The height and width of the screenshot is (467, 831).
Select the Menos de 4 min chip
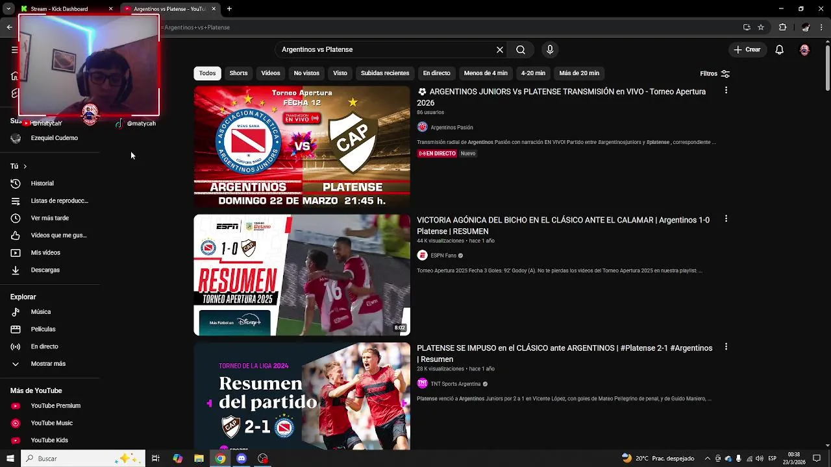click(486, 73)
